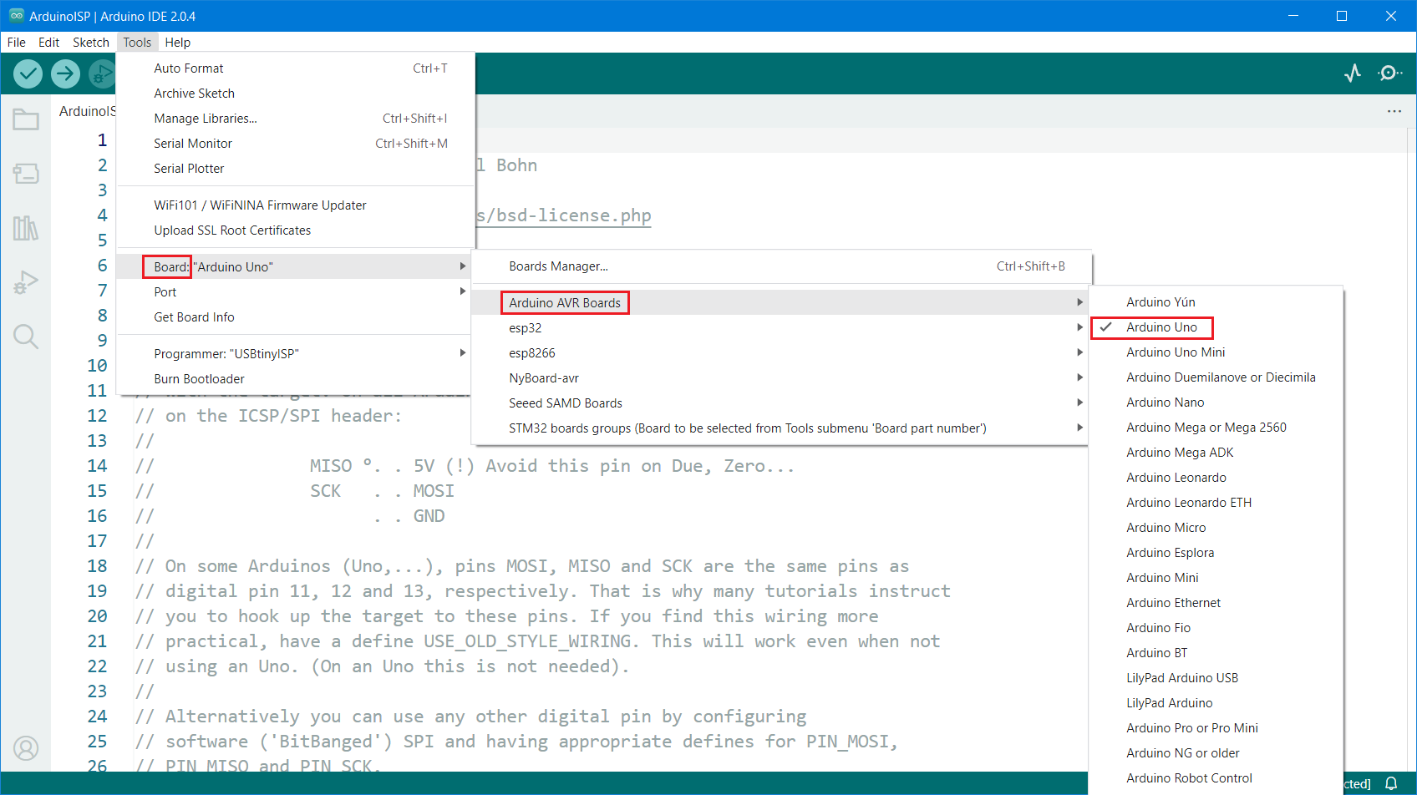
Task: Open the Search magnifier sidebar icon
Action: tap(26, 337)
